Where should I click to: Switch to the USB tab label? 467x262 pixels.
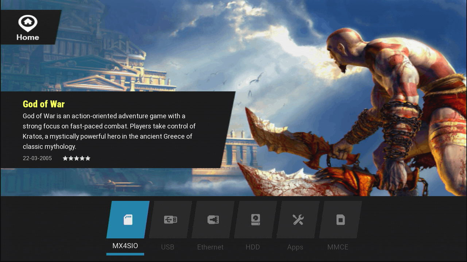[x=167, y=247]
